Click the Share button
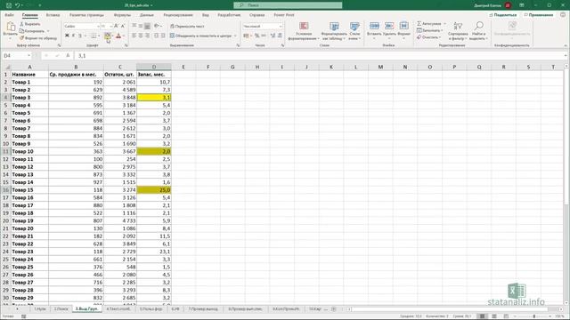 503,15
